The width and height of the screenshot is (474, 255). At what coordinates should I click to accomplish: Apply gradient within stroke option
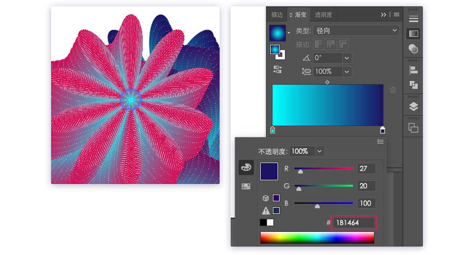(318, 44)
